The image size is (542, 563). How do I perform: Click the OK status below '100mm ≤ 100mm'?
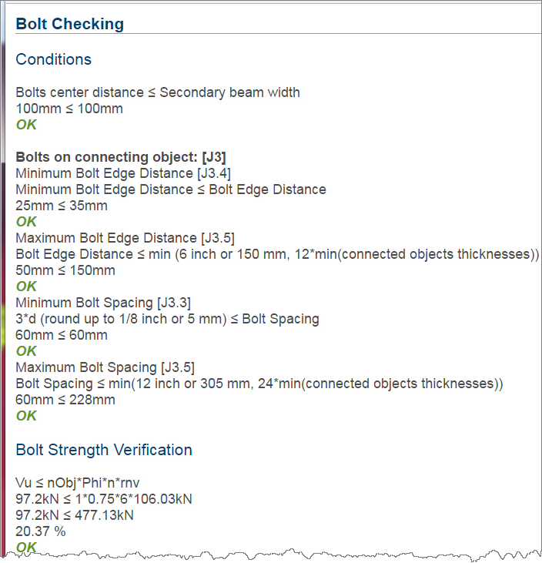coord(26,125)
